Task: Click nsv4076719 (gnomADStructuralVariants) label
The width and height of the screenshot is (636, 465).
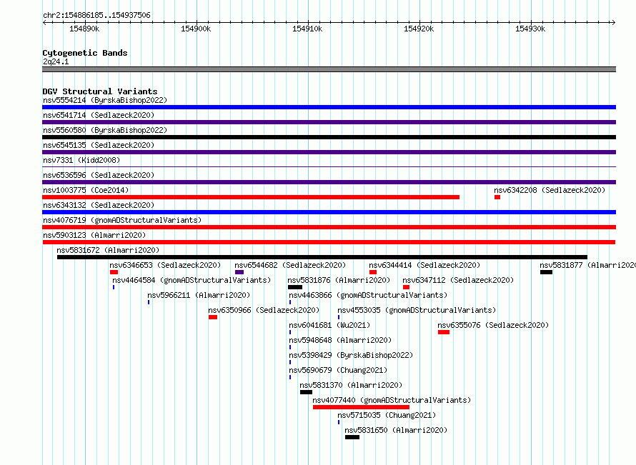Action: [x=122, y=220]
